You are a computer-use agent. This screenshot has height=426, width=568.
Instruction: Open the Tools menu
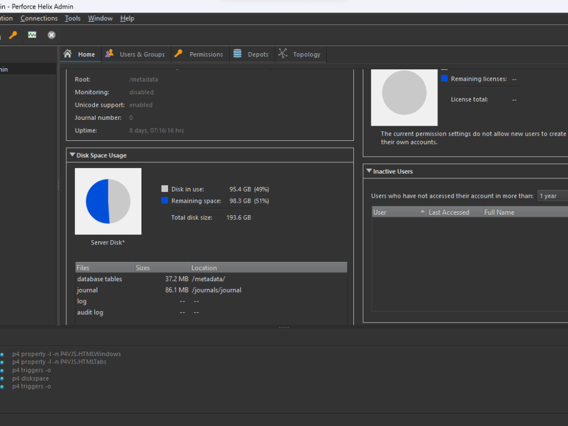click(x=72, y=18)
